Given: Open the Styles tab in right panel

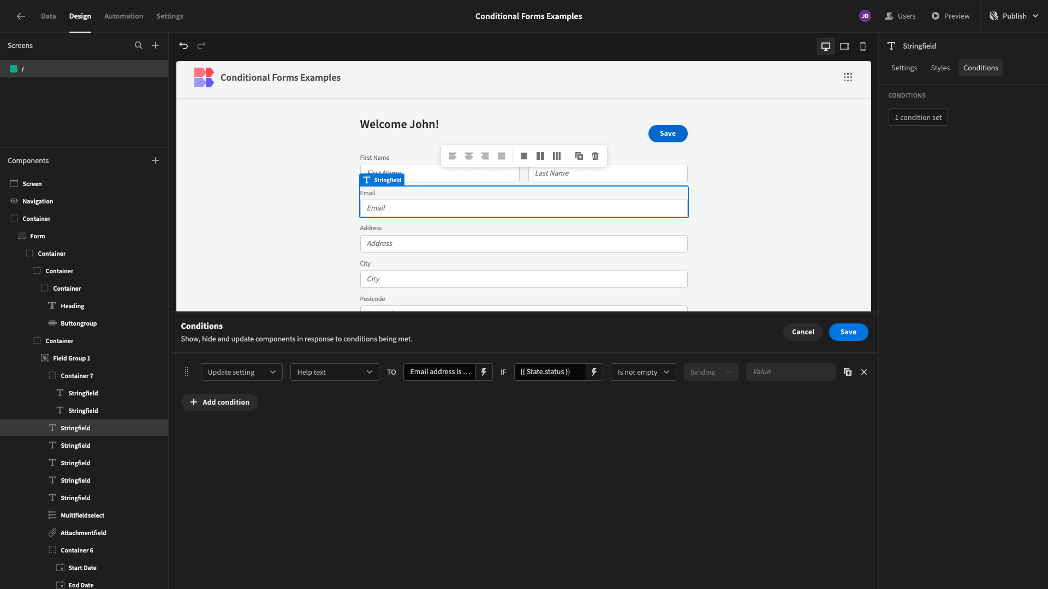Looking at the screenshot, I should 940,68.
